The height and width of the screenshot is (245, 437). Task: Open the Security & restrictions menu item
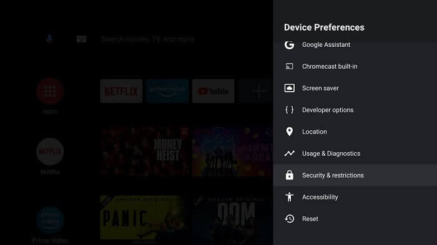(x=355, y=175)
